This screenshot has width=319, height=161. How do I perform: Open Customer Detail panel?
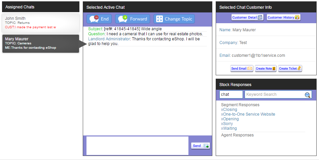pyautogui.click(x=247, y=17)
